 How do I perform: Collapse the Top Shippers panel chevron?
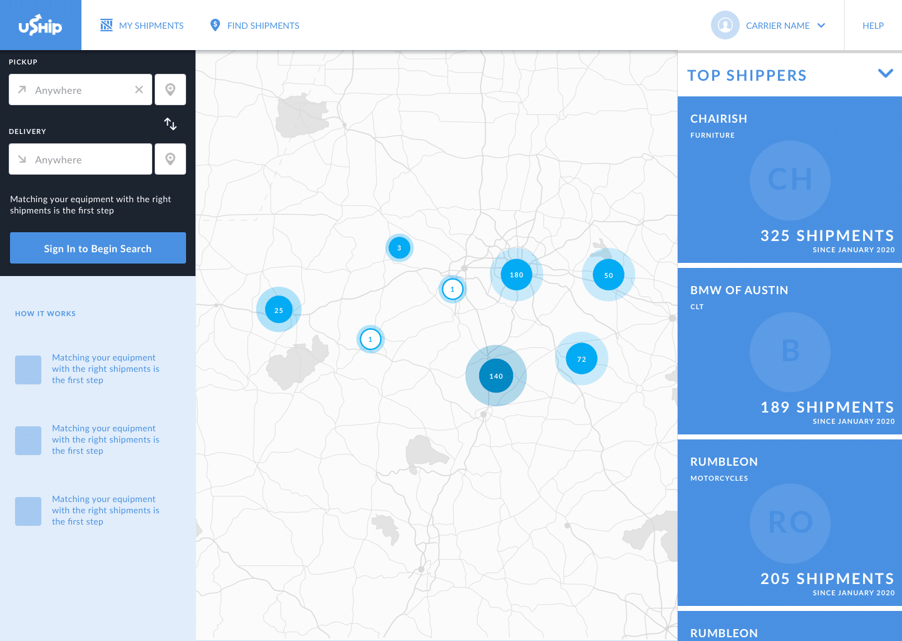[x=886, y=73]
